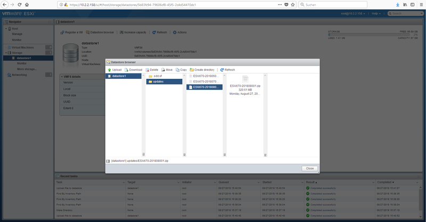Image resolution: width=426 pixels, height=222 pixels.
Task: Open the browser hamburger menu
Action: click(x=421, y=5)
